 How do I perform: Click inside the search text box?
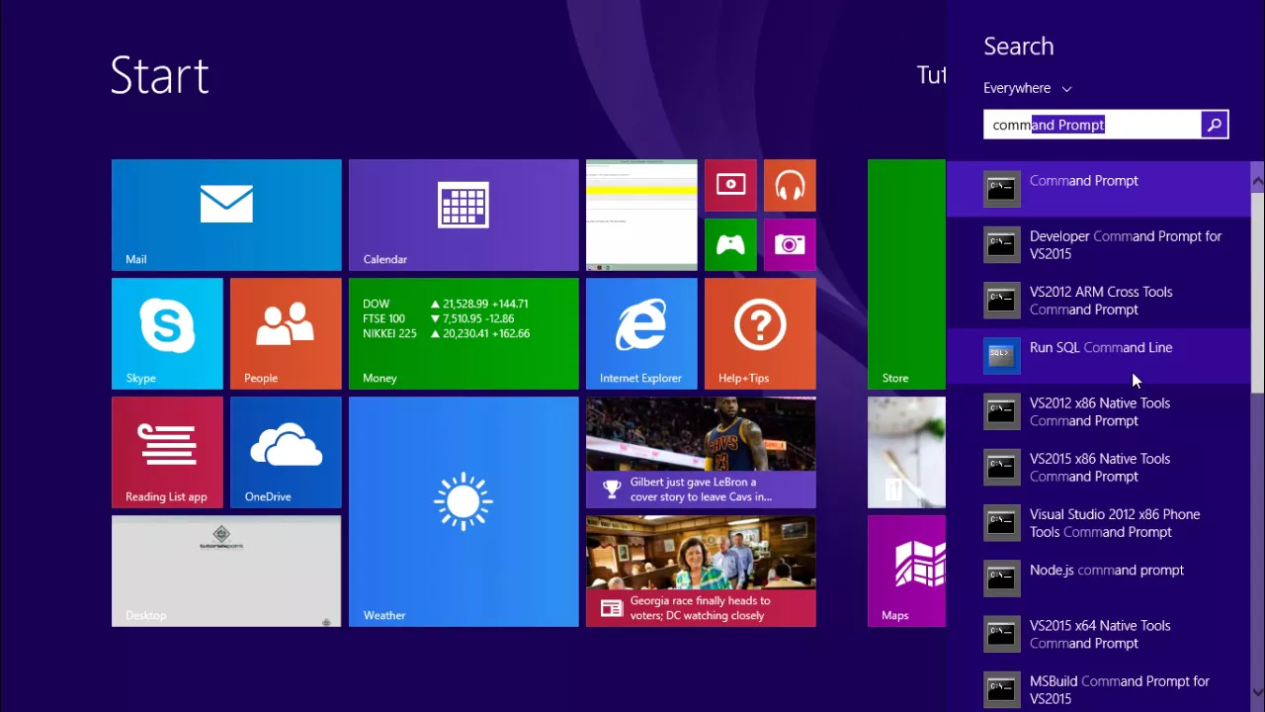pos(1092,125)
